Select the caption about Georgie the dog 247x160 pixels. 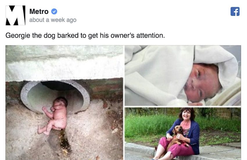pos(85,35)
